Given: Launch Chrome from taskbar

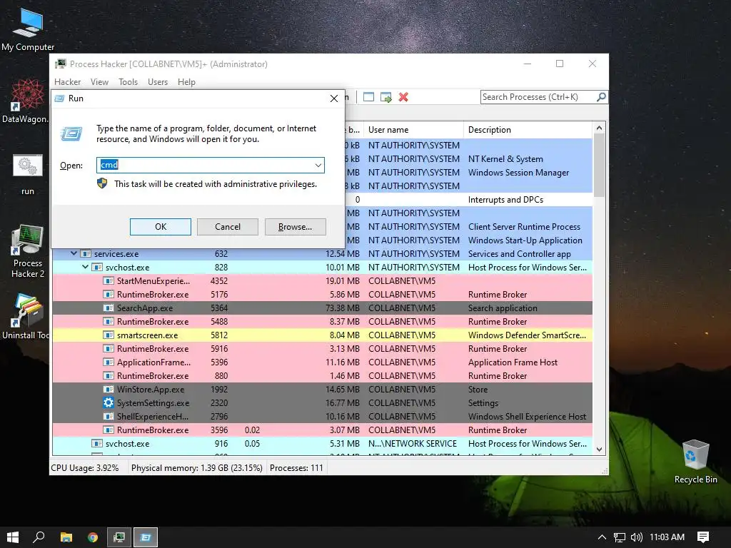Looking at the screenshot, I should point(93,537).
